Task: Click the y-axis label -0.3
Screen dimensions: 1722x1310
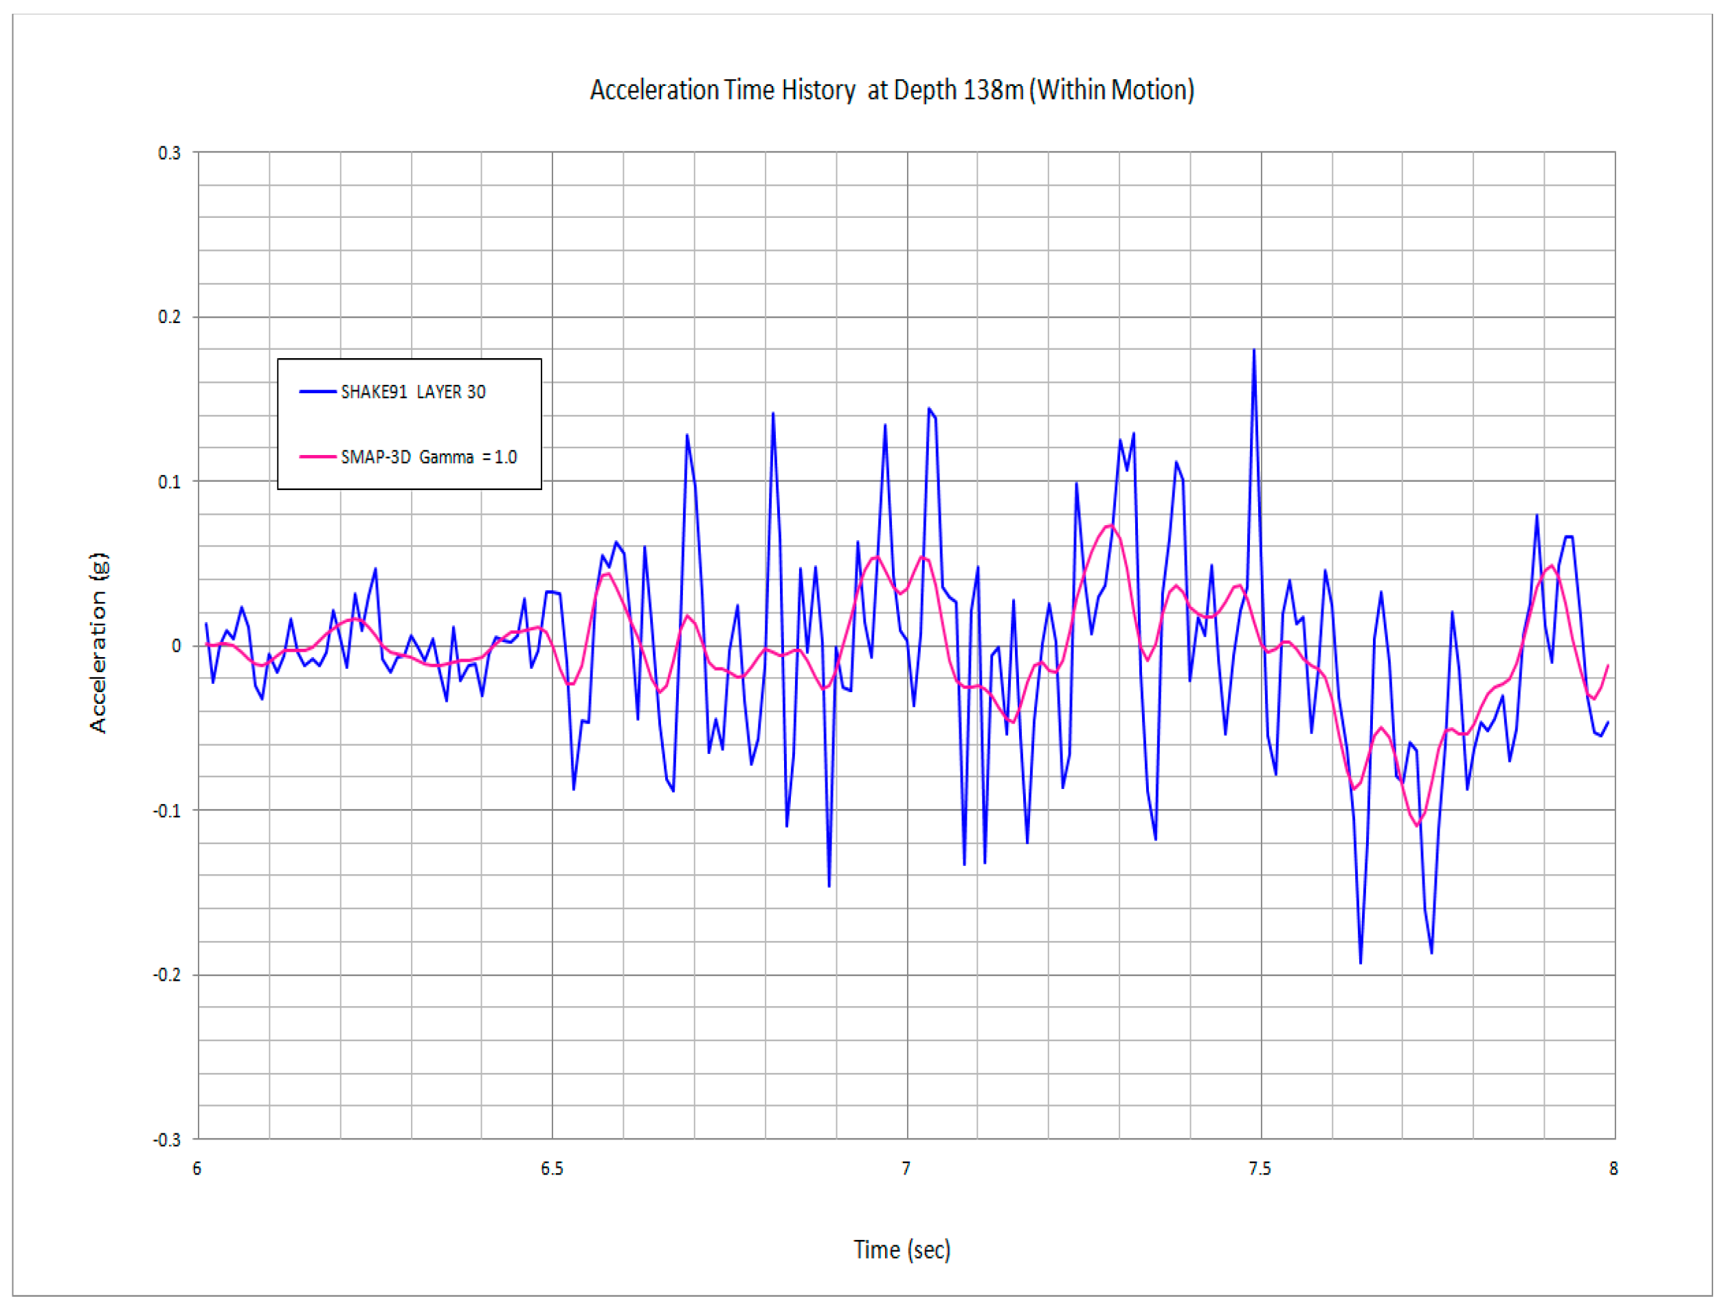Action: point(167,1140)
